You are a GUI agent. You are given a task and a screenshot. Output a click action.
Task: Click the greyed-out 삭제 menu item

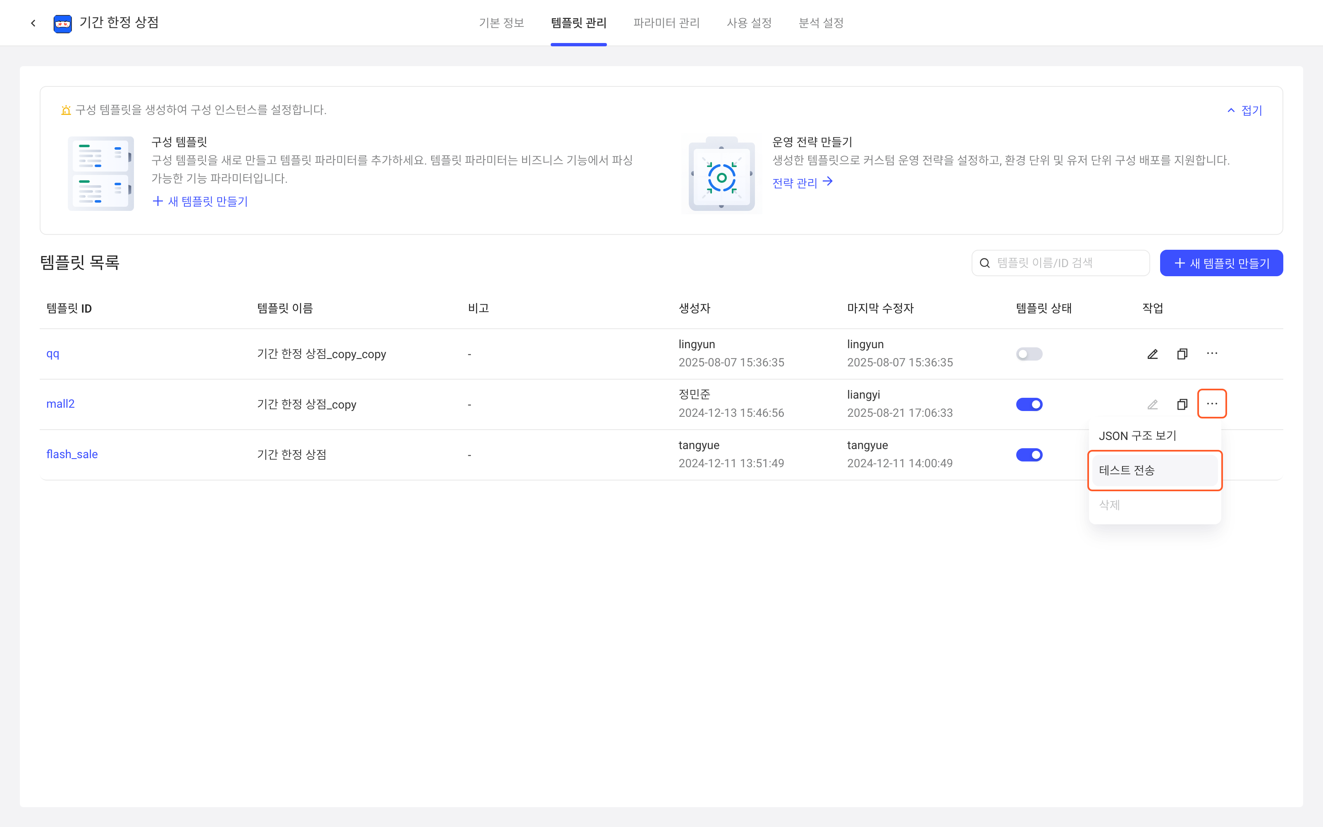(1155, 505)
